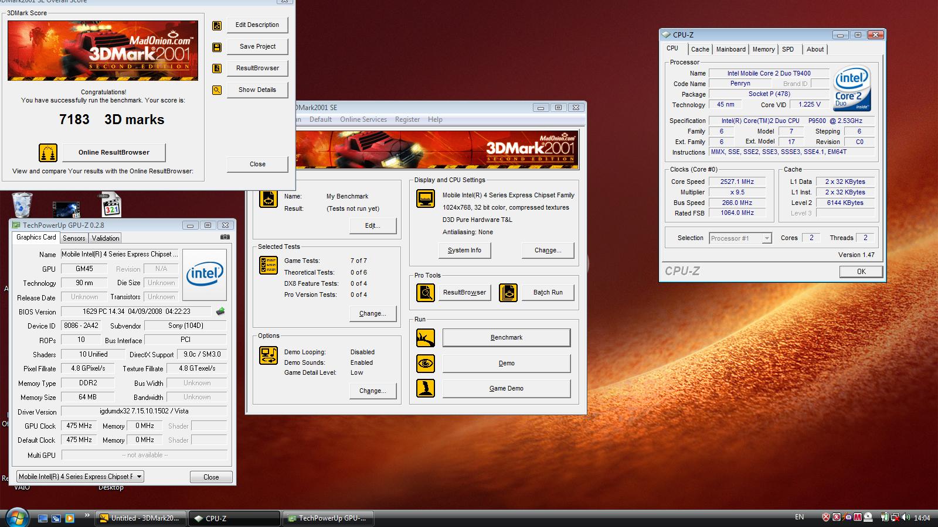The width and height of the screenshot is (938, 527).
Task: Click the ResultBrowser icon in score window
Action: pyautogui.click(x=217, y=69)
